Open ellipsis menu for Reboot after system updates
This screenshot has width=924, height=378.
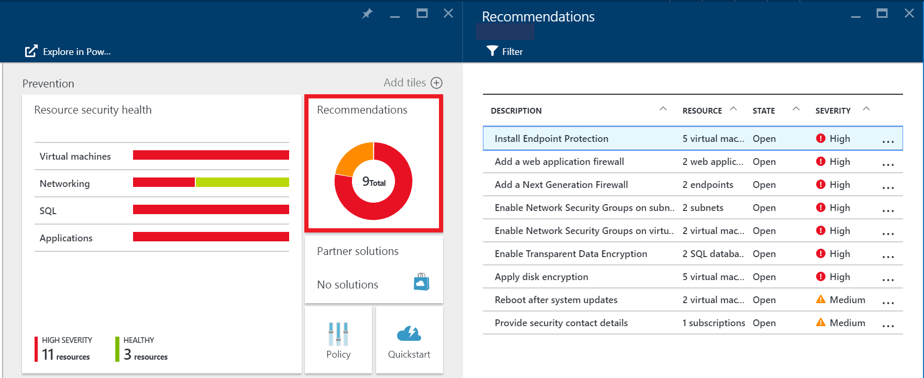coord(888,303)
